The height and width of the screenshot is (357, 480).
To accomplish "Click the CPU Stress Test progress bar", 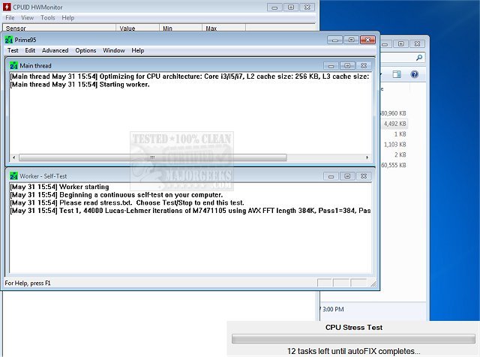I will (353, 339).
